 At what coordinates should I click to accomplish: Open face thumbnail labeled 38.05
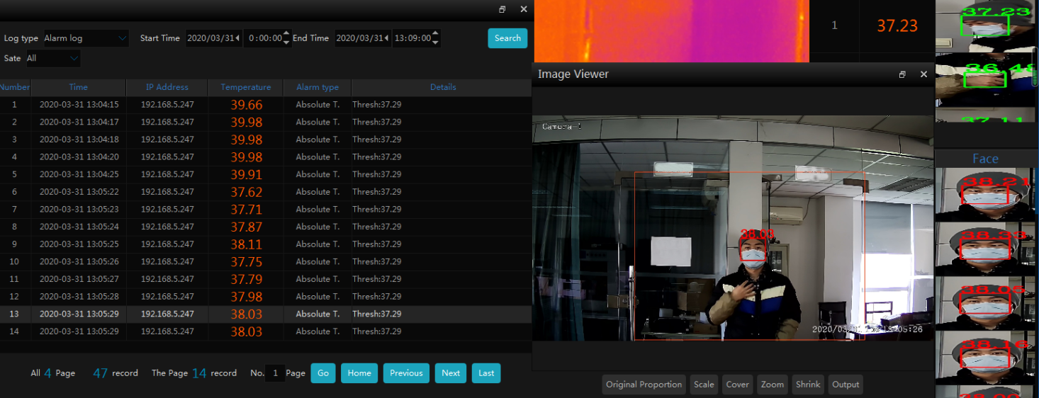coord(985,303)
